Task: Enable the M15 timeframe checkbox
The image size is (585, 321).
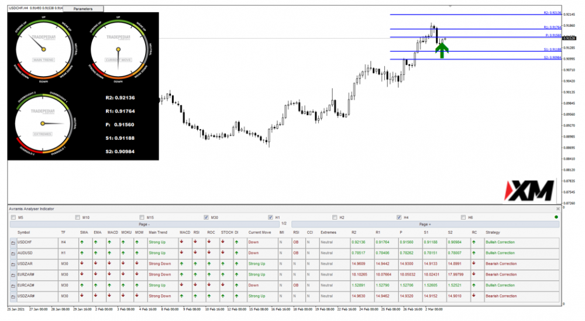Action: coord(142,218)
